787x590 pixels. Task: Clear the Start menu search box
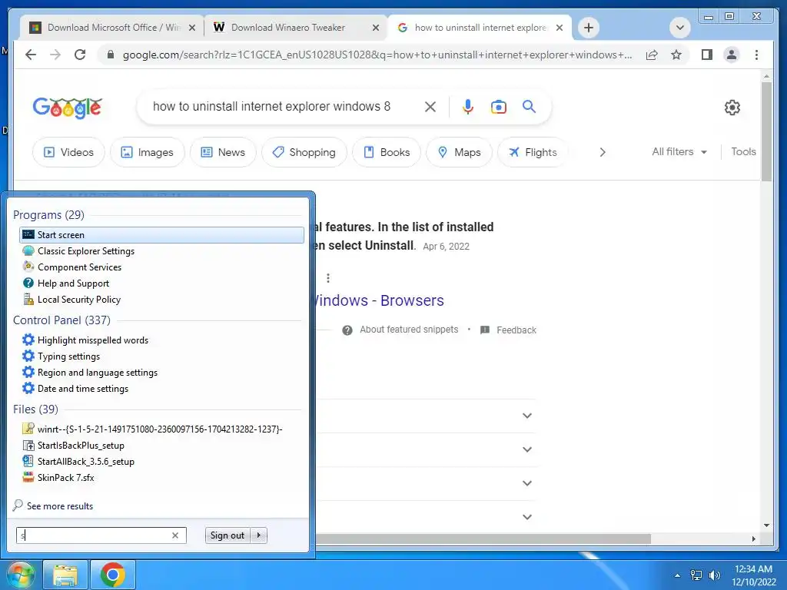click(x=175, y=535)
